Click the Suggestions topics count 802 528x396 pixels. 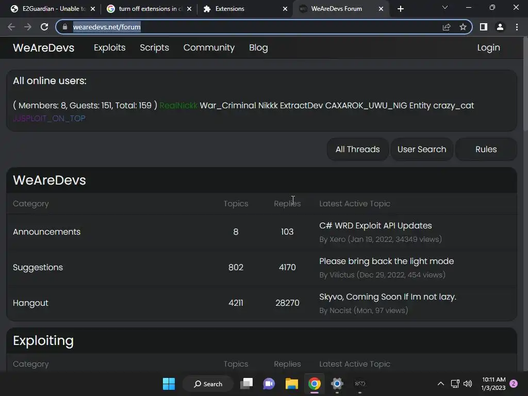click(x=236, y=268)
